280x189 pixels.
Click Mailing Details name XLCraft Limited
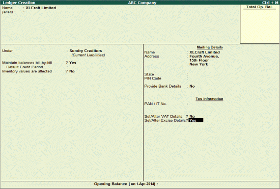pos(205,52)
